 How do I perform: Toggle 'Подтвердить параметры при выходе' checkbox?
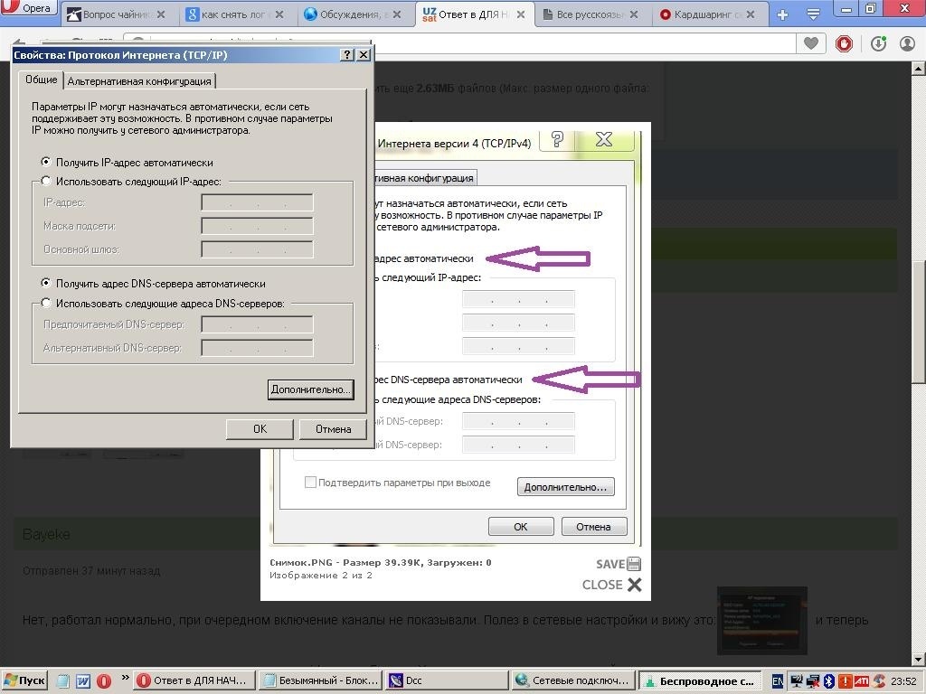click(310, 483)
